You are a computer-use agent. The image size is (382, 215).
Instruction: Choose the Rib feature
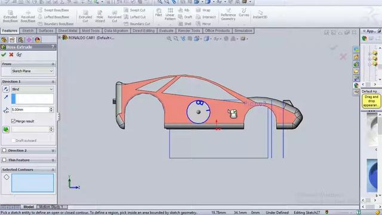pyautogui.click(x=184, y=10)
